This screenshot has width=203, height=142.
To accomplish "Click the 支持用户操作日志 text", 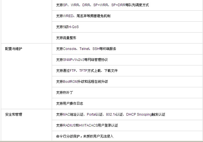I will [69, 104].
